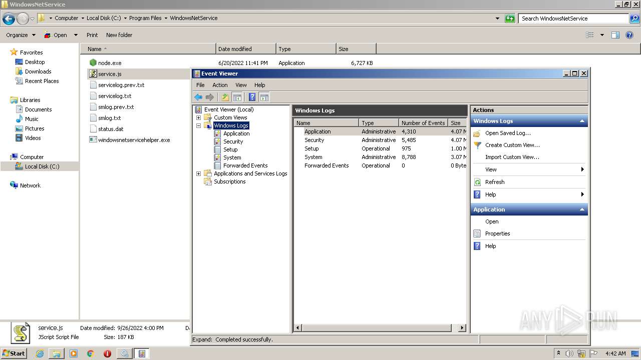
Task: Click the Print button in Explorer toolbar
Action: click(x=92, y=35)
